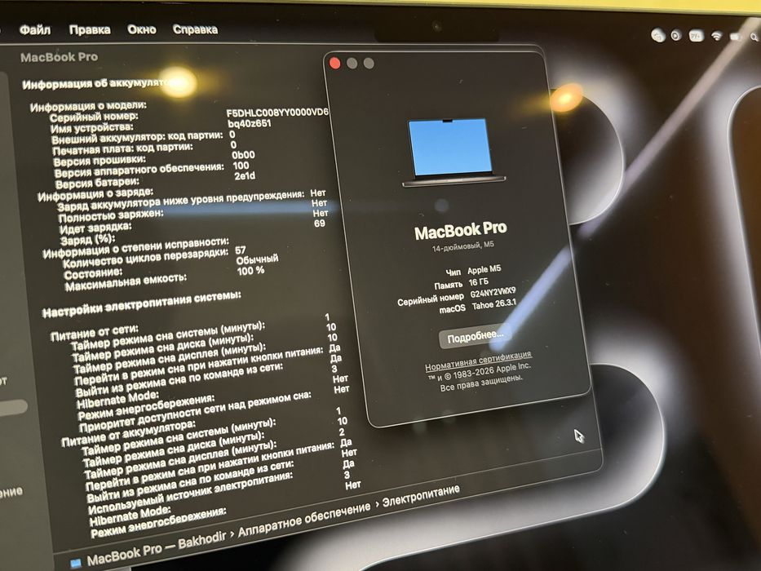The image size is (761, 571).
Task: Click the Питание от сети label
Action: (x=95, y=333)
